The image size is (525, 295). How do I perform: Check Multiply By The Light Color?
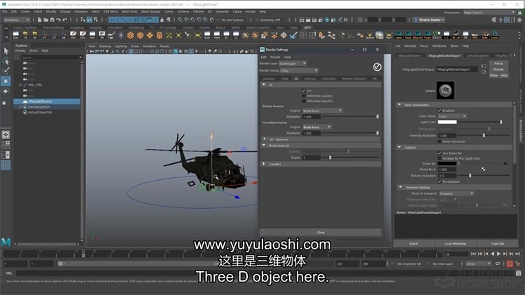[440, 158]
